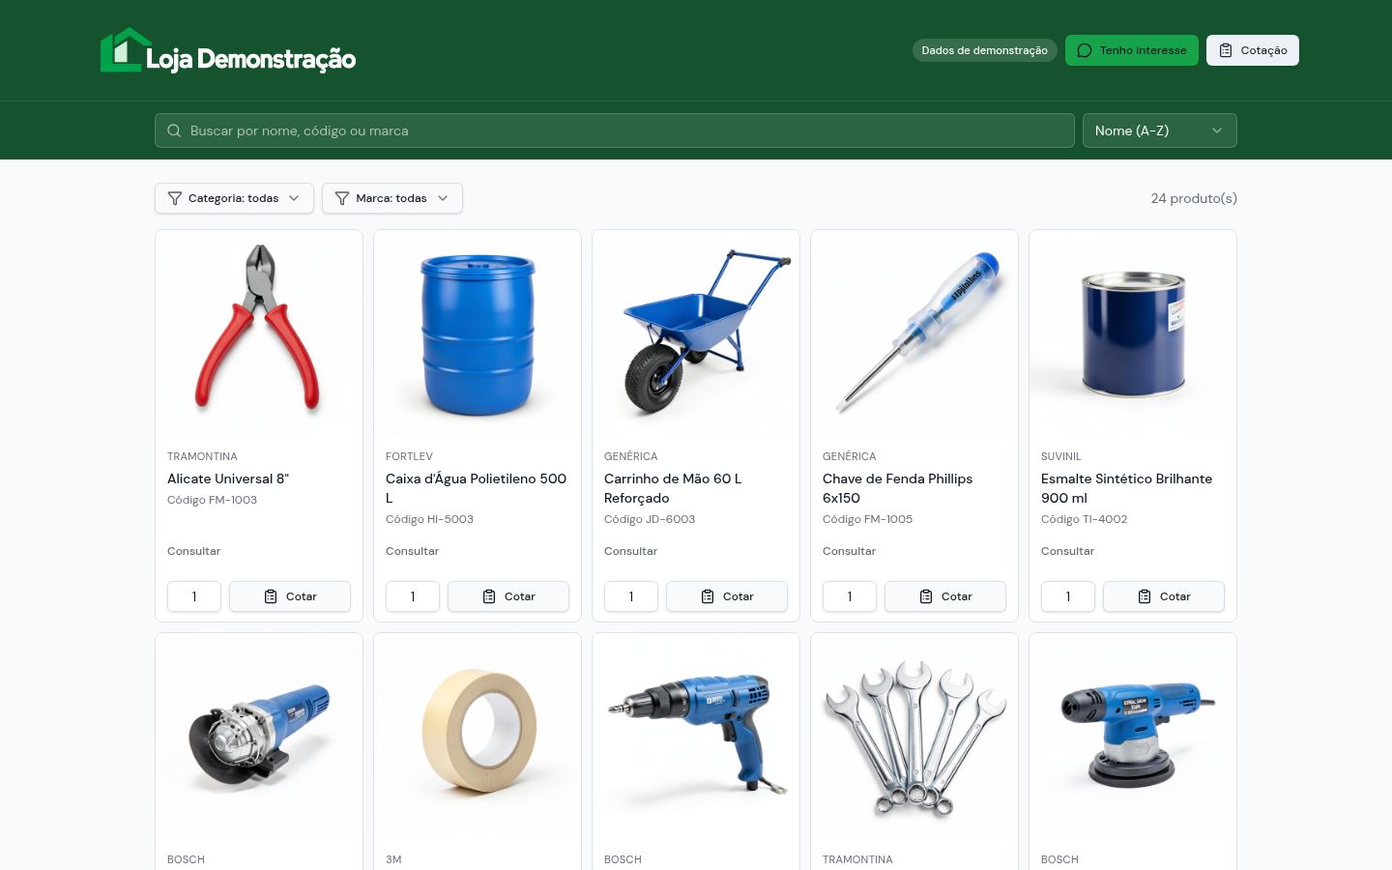This screenshot has width=1392, height=870.
Task: Cotar the Alicate Universal 8" product
Action: 290,596
